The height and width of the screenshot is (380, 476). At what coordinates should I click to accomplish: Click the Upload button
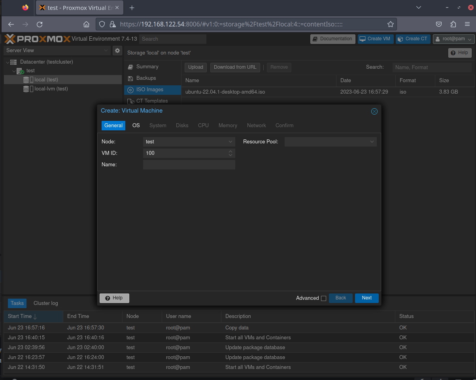pos(196,67)
